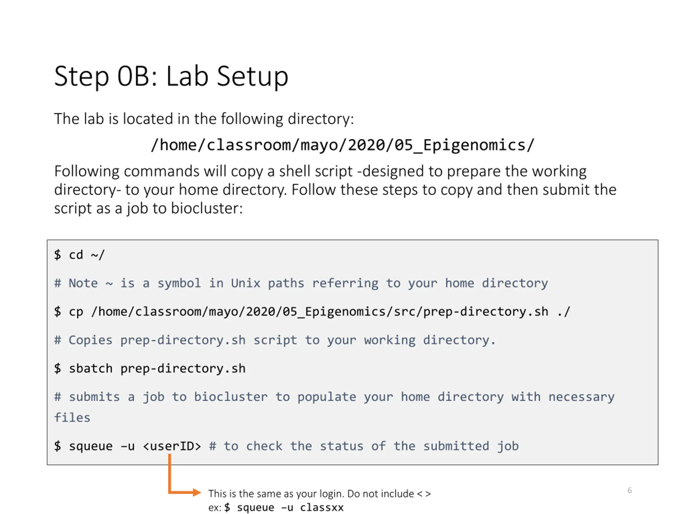Click the word "files" on the wrapped comment line
This screenshot has width=686, height=514.
click(x=72, y=418)
